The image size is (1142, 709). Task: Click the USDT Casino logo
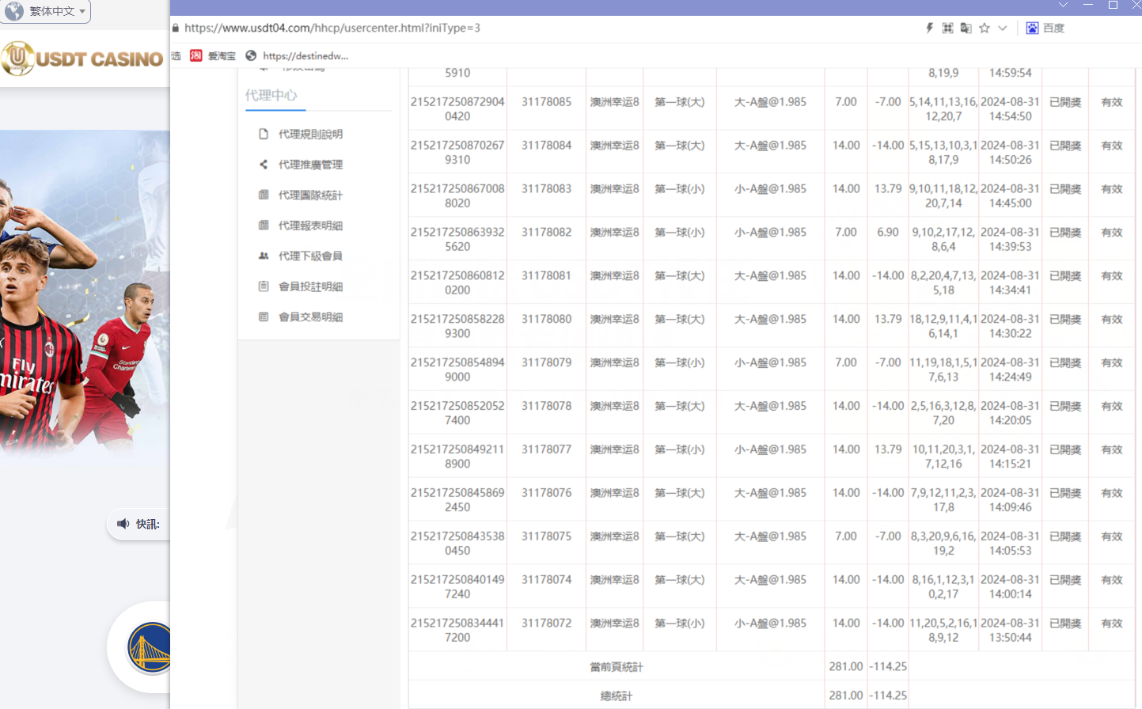point(82,59)
